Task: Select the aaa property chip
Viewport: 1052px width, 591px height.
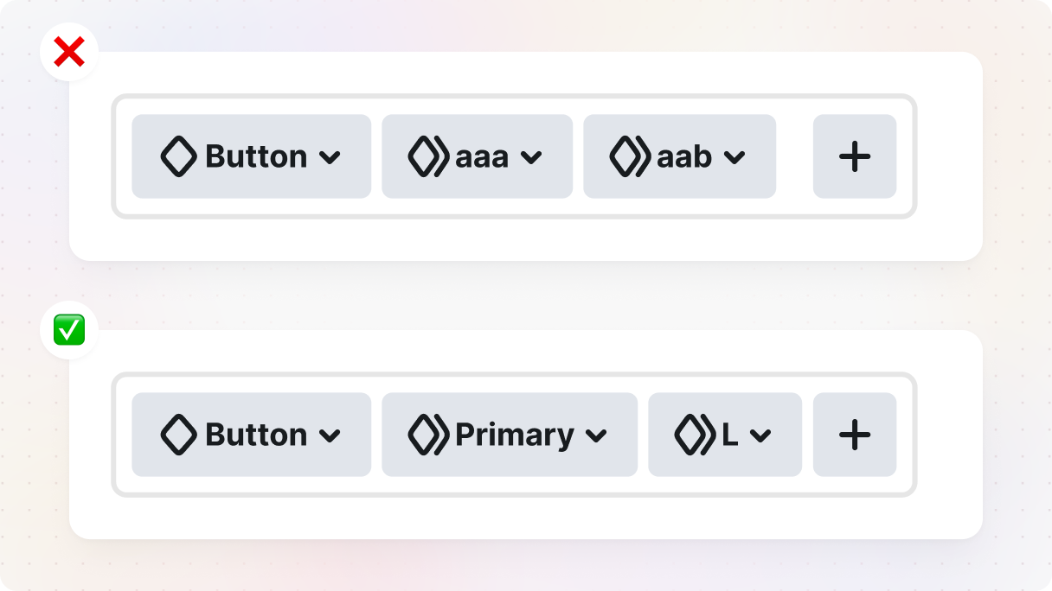Action: pyautogui.click(x=477, y=156)
